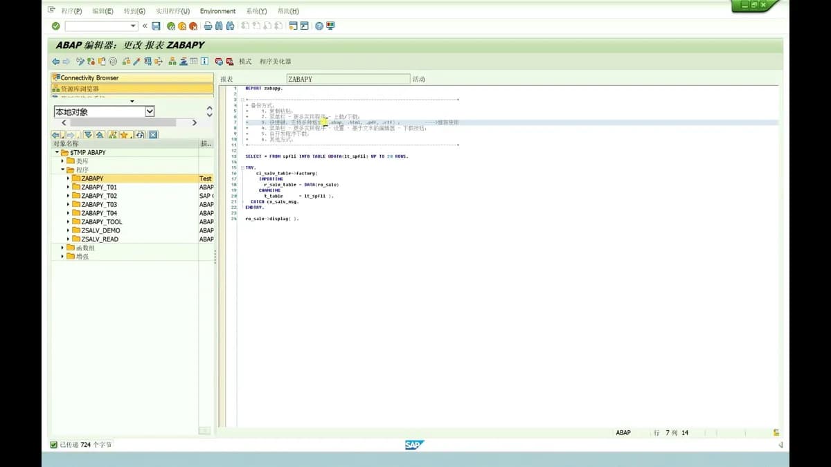Click the green Back round icon
831x467 pixels.
pos(171,26)
